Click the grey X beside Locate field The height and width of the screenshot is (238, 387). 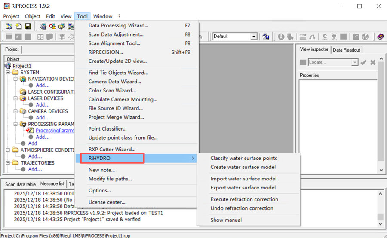tap(373, 62)
